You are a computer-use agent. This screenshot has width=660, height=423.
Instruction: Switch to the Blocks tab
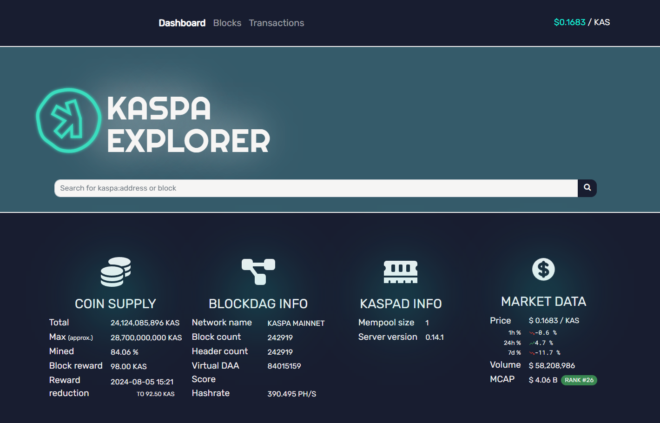click(x=227, y=23)
